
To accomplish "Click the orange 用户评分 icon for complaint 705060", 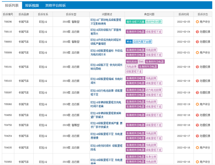I will [x=197, y=104].
